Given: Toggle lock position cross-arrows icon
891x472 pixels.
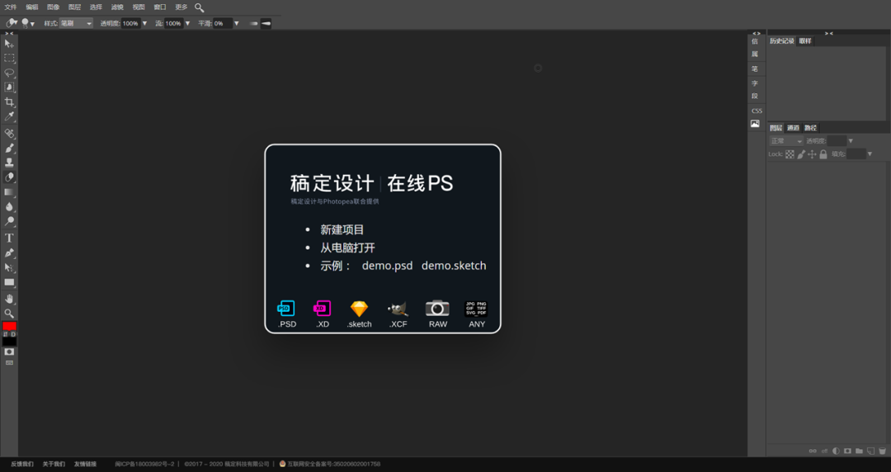Looking at the screenshot, I should coord(812,154).
